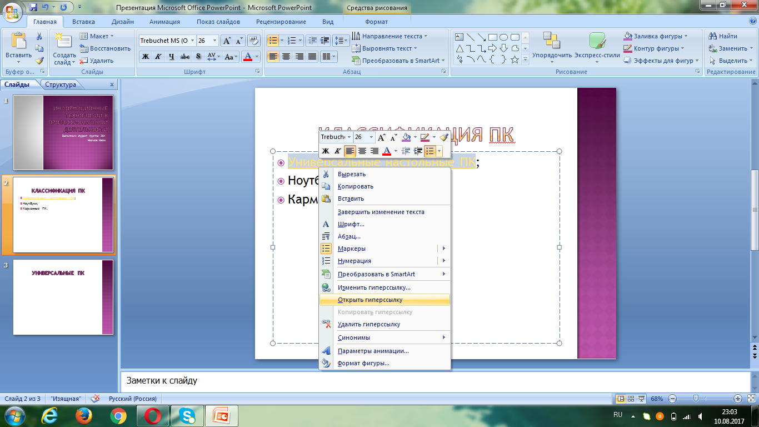
Task: Toggle italic К on the floating mini toolbar
Action: click(337, 151)
